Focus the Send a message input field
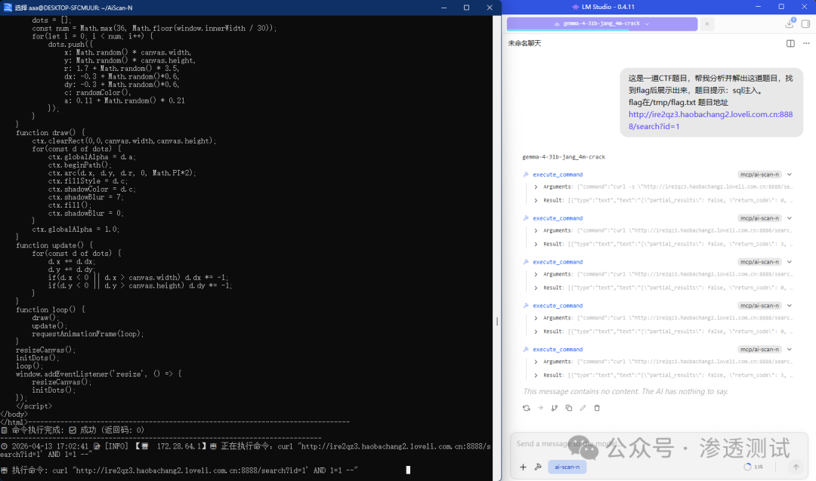 click(x=658, y=443)
